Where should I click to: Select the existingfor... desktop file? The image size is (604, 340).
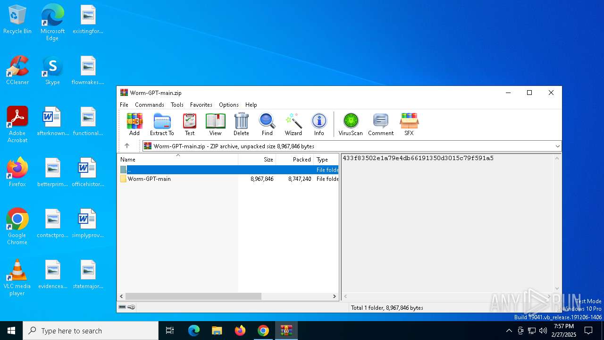click(x=88, y=20)
